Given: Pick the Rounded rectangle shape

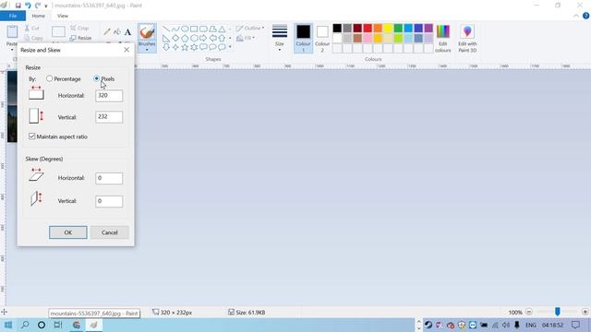Looking at the screenshot, I should (x=203, y=29).
